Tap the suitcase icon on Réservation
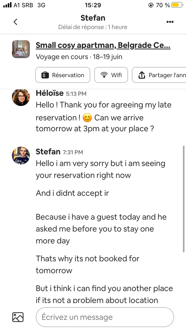Image resolution: width=186 pixels, height=331 pixels. click(x=45, y=75)
